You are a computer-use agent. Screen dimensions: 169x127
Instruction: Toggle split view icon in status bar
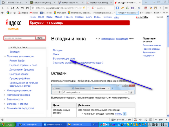click(x=151, y=120)
